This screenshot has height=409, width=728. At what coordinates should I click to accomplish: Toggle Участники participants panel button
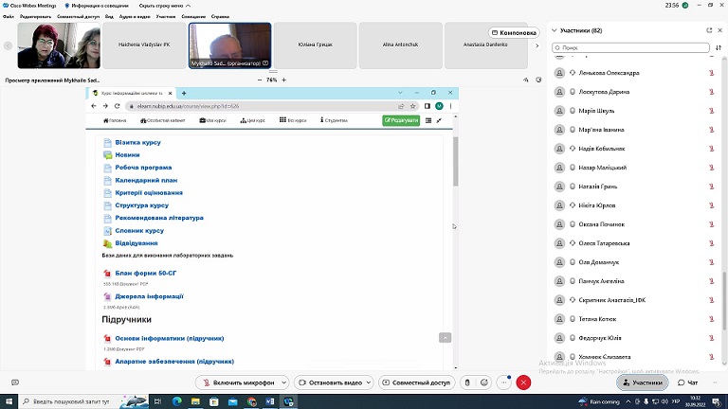(643, 382)
